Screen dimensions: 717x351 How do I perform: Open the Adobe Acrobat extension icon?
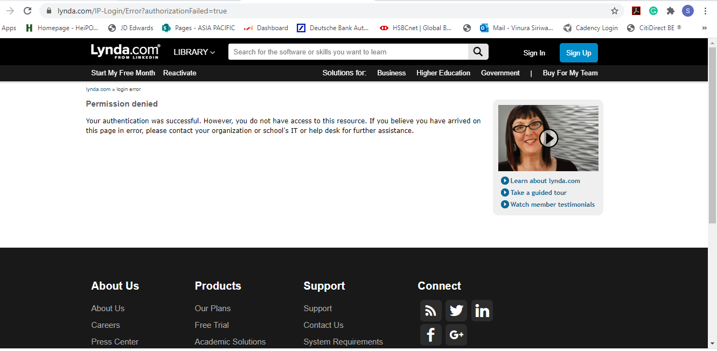636,11
